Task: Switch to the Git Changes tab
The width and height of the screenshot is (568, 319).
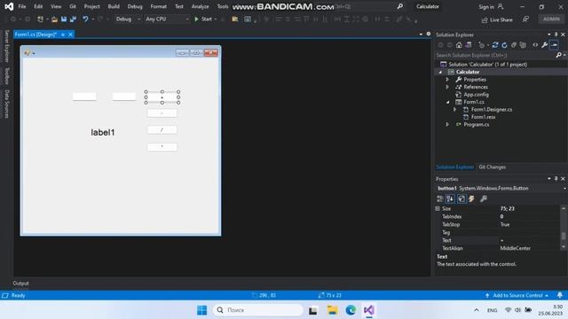Action: 492,167
